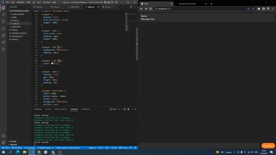Collapse the project root folder in Explorer
Screen dimensions: 276x155
point(19,11)
